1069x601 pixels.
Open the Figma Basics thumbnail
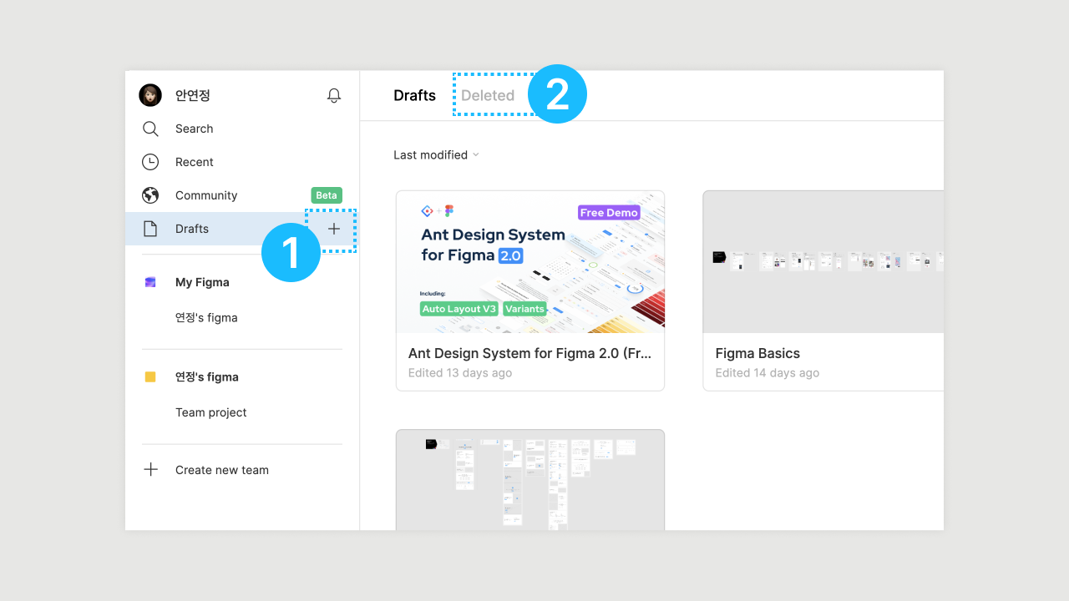click(823, 262)
